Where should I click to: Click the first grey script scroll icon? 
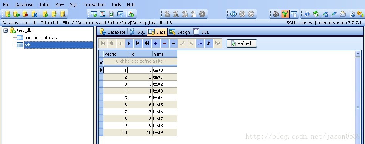pyautogui.click(x=167, y=14)
